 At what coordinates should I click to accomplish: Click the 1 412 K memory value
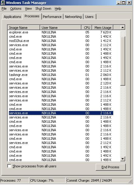click(106, 41)
